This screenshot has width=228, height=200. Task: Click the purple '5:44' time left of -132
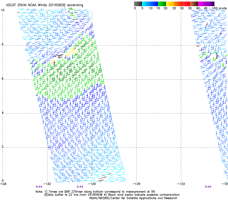click(x=39, y=187)
